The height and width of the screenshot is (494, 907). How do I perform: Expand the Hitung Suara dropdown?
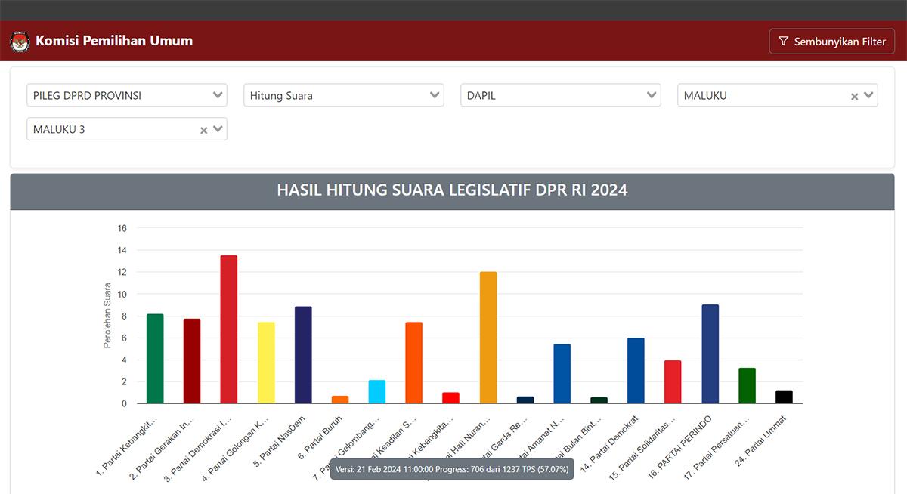(343, 95)
